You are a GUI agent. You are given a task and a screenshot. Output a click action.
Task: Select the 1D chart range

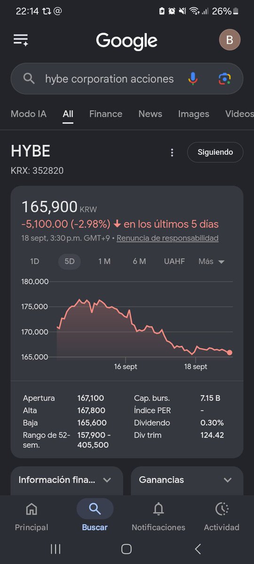point(34,261)
